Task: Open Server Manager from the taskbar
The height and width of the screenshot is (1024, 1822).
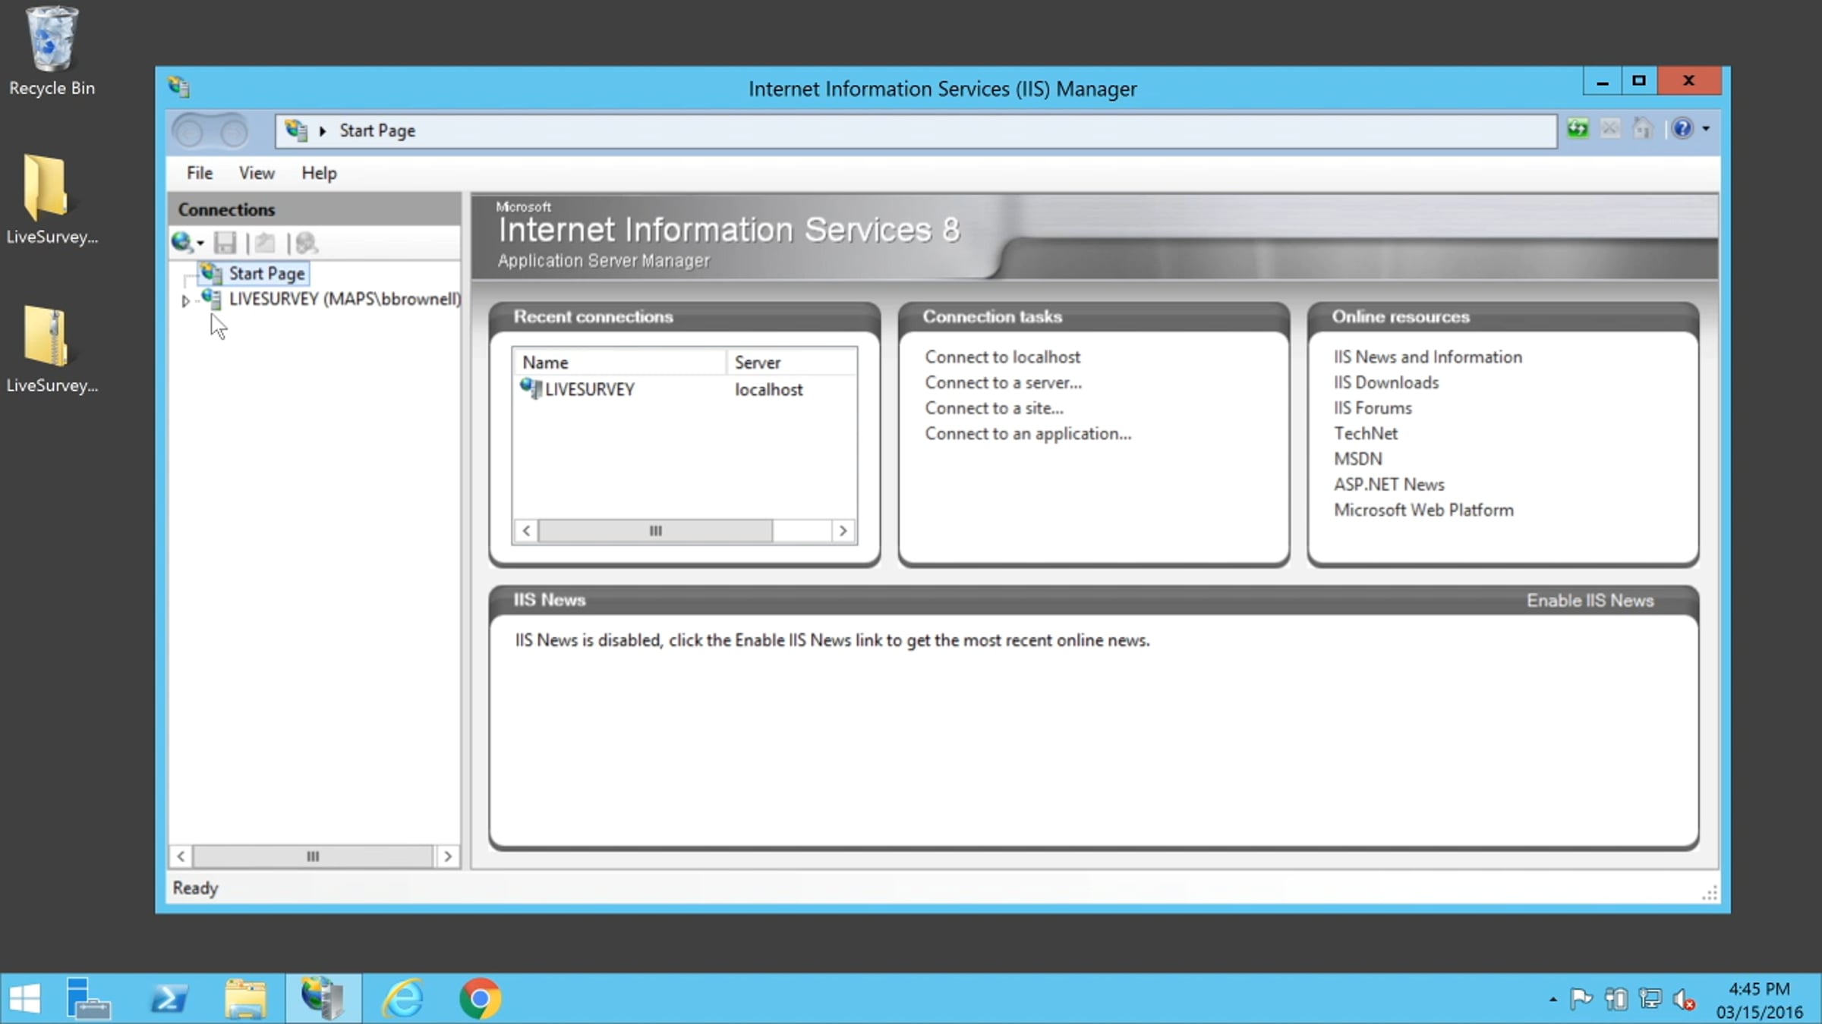Action: (88, 998)
